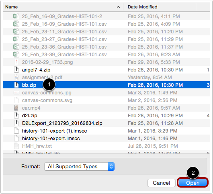
Task: Sort by the Name column header
Action: [x=12, y=7]
